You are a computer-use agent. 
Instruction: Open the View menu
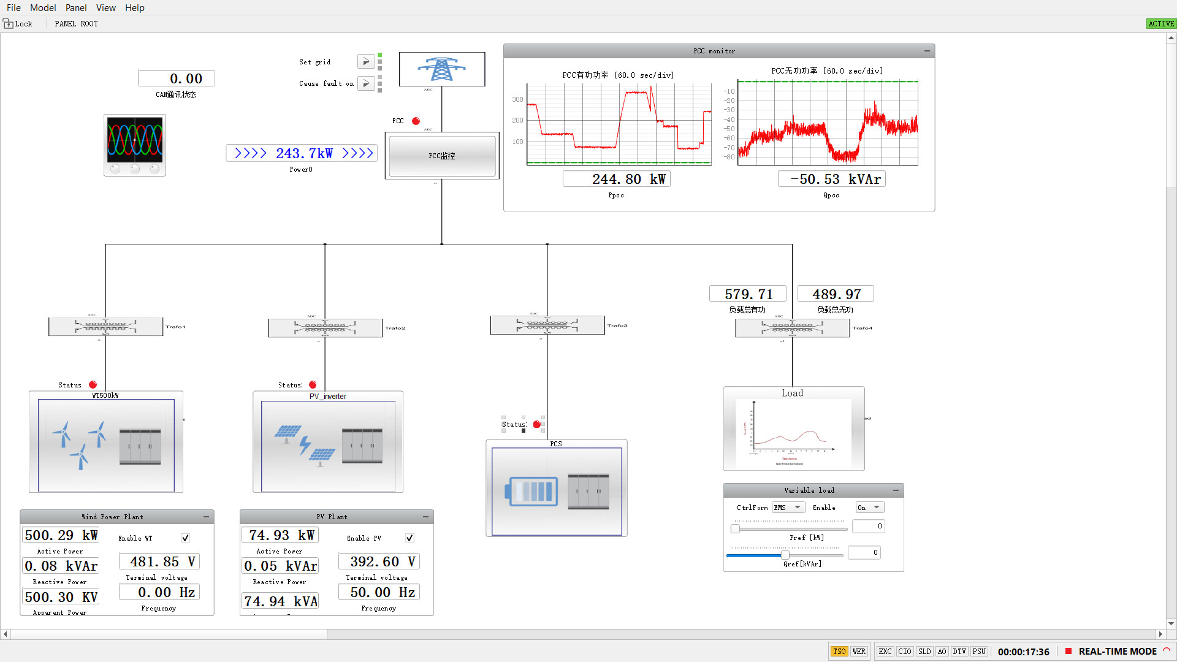pyautogui.click(x=105, y=8)
